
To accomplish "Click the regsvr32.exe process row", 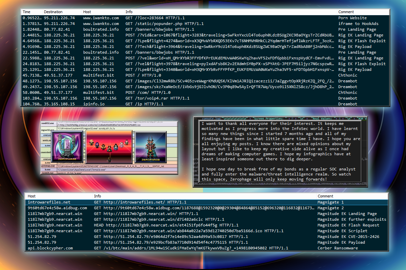I will 47,128.
